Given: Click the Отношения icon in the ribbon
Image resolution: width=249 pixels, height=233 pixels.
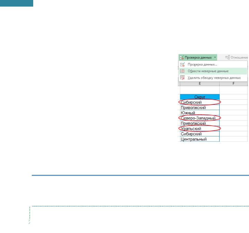Looking at the screenshot, I should click(x=228, y=57).
